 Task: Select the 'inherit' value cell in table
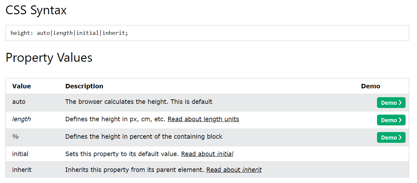(x=22, y=170)
